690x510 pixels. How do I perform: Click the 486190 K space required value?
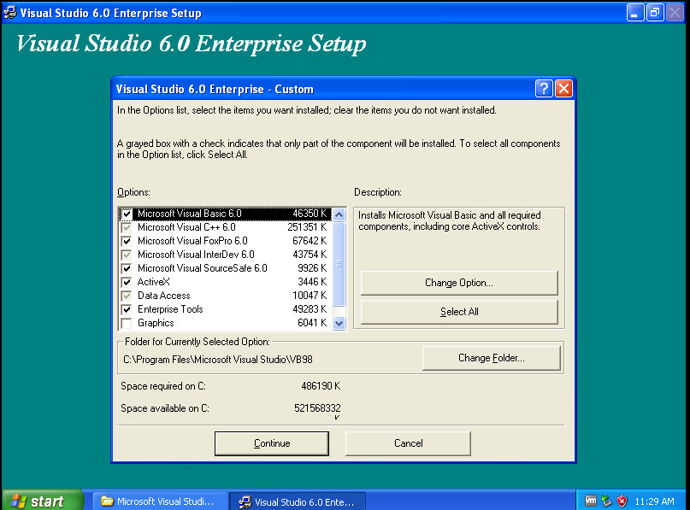tap(321, 386)
